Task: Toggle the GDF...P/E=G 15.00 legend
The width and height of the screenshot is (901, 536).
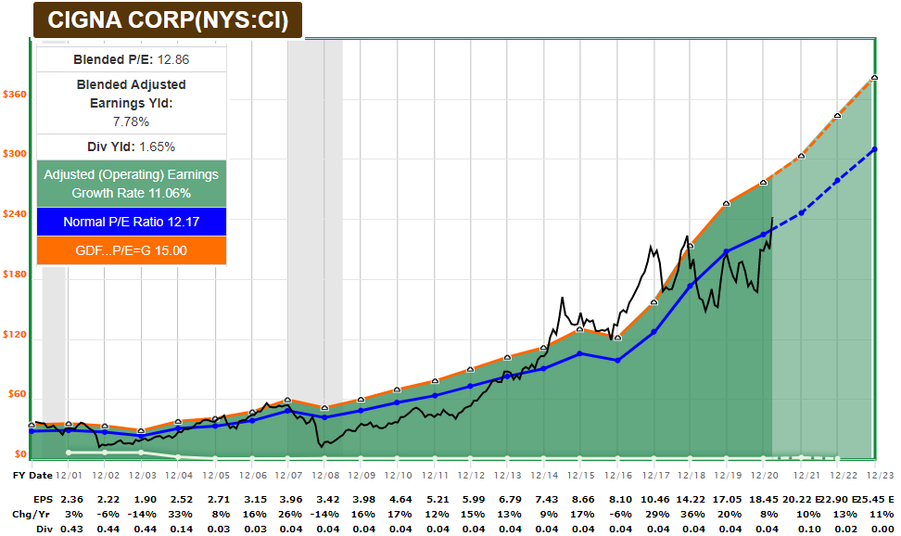Action: click(131, 250)
